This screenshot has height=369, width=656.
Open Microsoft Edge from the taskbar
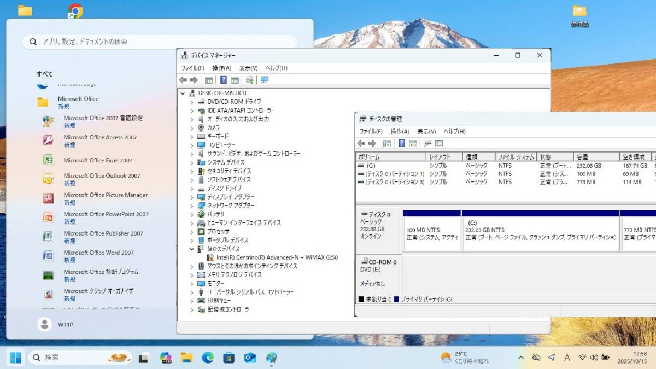click(208, 358)
